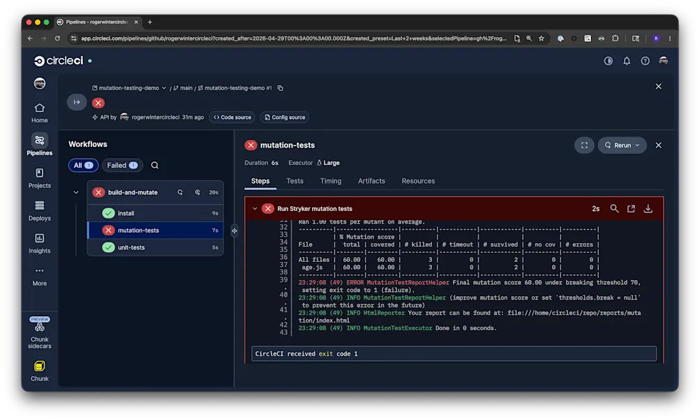Rerun build-and-mutate workflow icon
Screen dimensions: 700x420
(x=180, y=192)
